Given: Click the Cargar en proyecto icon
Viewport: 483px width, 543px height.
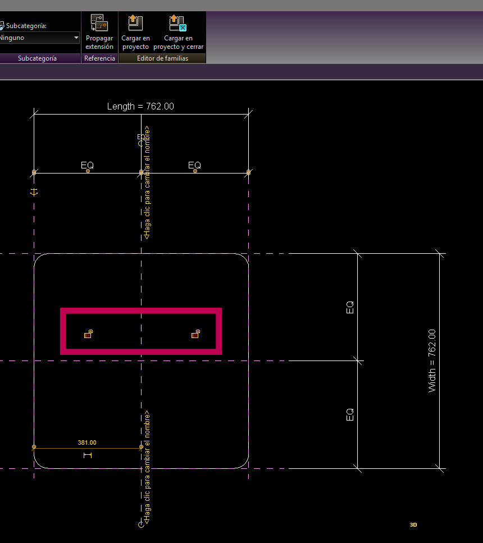Looking at the screenshot, I should coord(135,24).
